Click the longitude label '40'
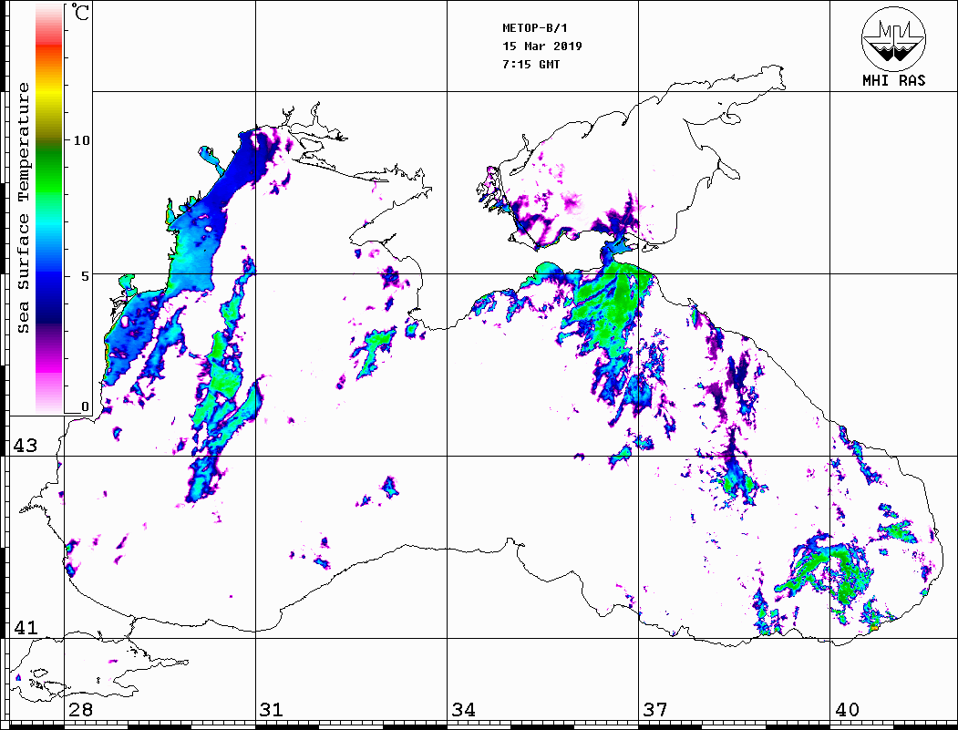This screenshot has height=730, width=958. pyautogui.click(x=847, y=710)
